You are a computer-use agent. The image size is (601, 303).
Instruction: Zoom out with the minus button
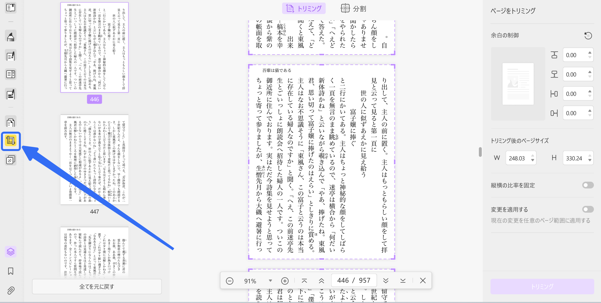pyautogui.click(x=230, y=281)
